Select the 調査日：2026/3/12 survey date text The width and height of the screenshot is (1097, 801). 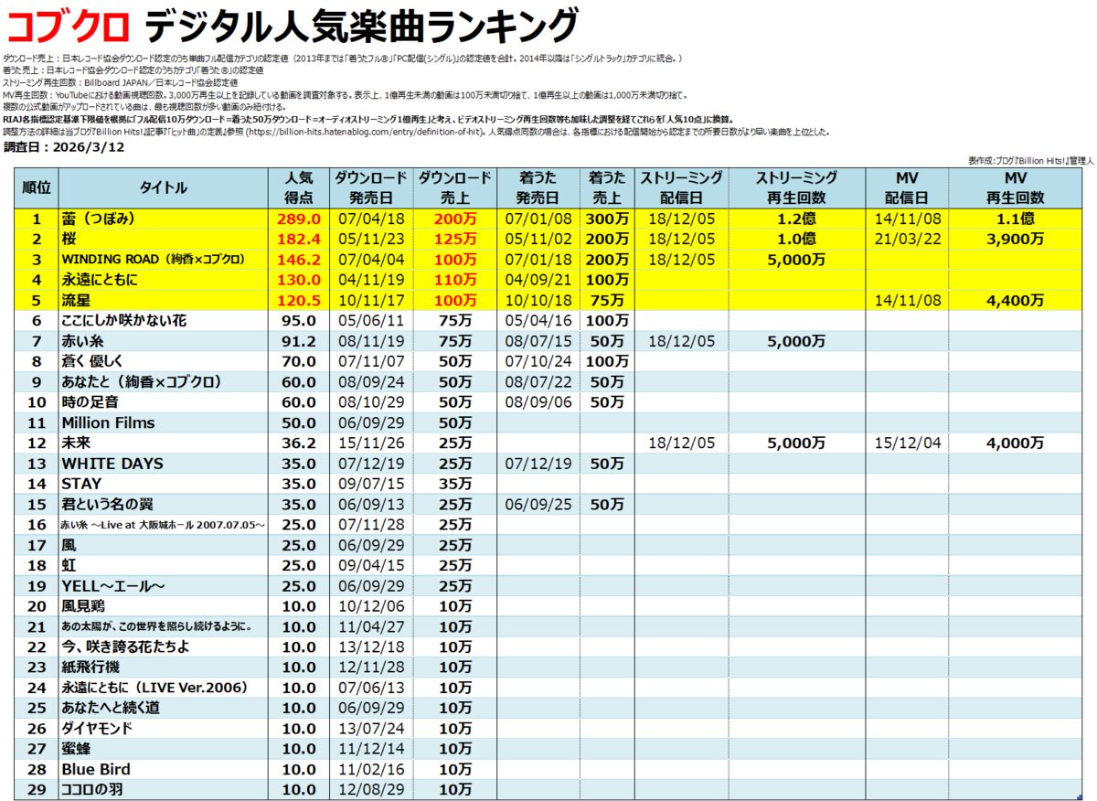click(63, 146)
